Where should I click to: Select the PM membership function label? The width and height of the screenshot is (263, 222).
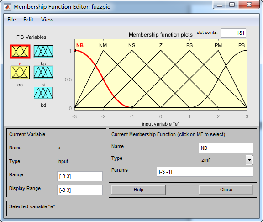(x=218, y=45)
